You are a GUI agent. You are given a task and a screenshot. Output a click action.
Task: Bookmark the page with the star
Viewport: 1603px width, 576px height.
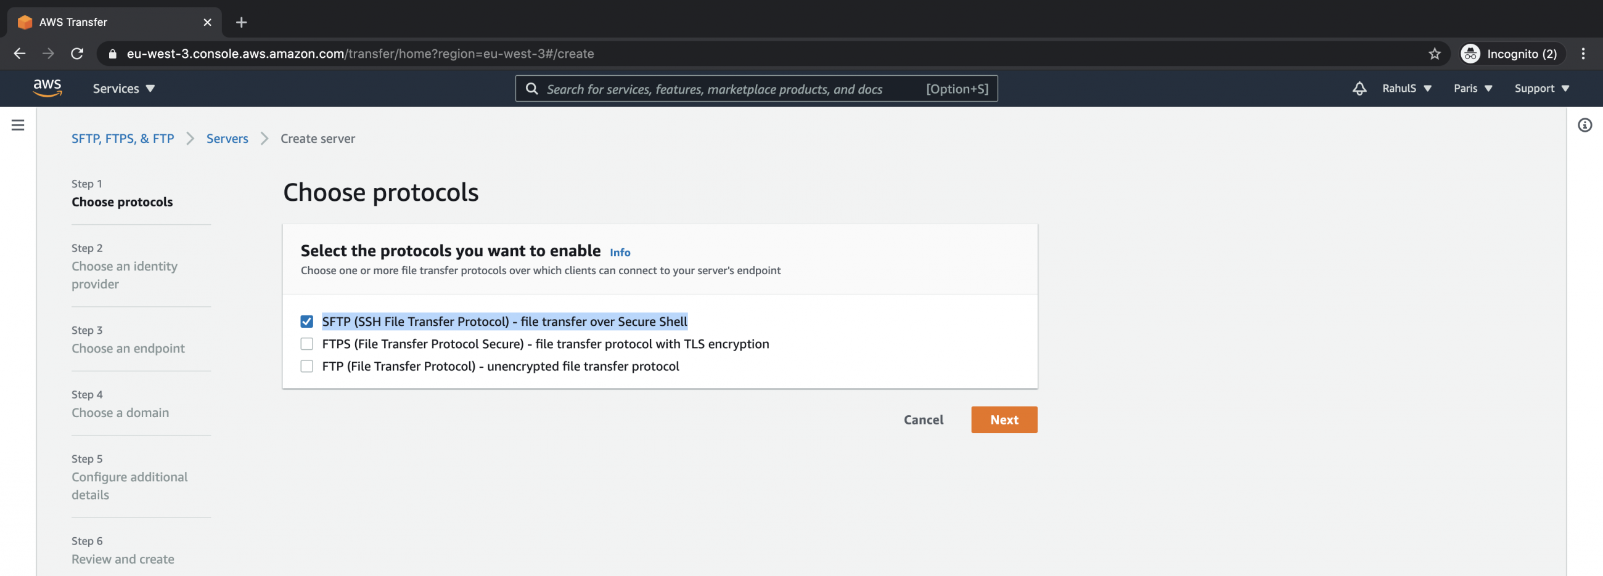[1433, 54]
